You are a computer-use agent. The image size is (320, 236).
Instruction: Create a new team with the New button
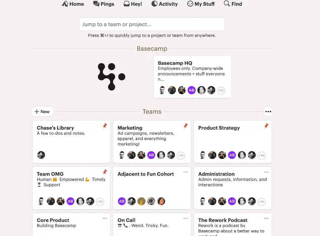[x=42, y=112]
